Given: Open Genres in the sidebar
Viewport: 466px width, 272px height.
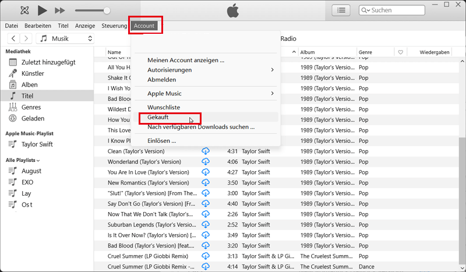Looking at the screenshot, I should (31, 107).
